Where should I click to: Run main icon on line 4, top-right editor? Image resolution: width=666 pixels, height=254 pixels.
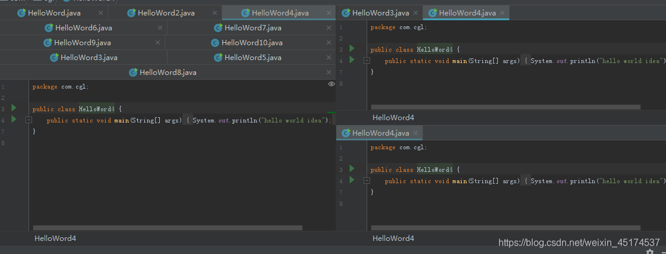(x=352, y=59)
